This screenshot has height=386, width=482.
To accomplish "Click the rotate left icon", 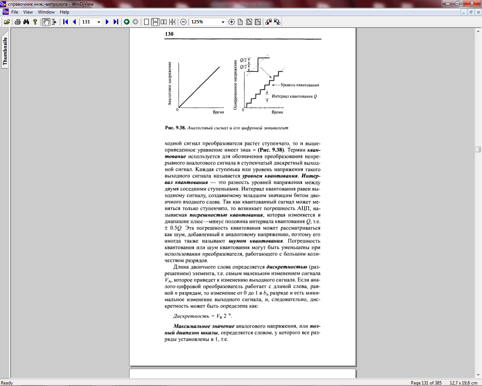I will [x=268, y=22].
